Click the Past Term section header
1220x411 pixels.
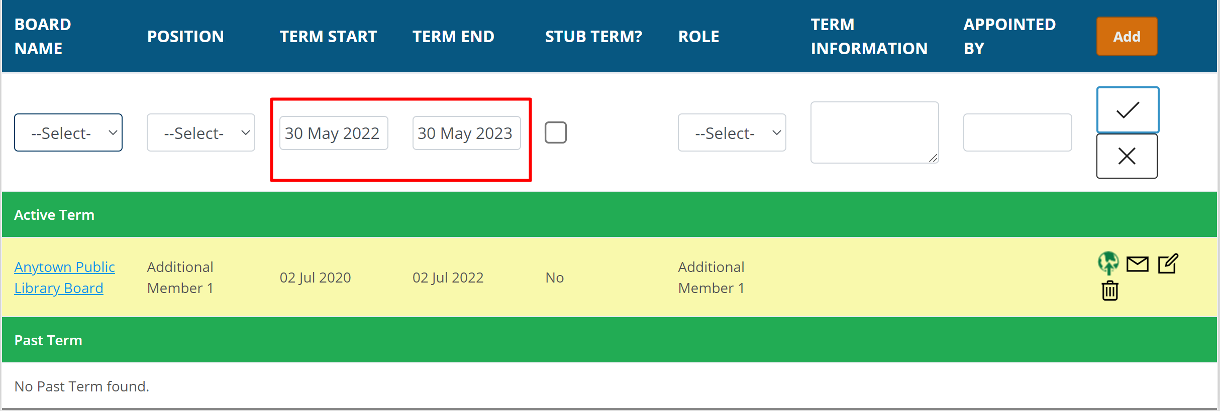[48, 340]
